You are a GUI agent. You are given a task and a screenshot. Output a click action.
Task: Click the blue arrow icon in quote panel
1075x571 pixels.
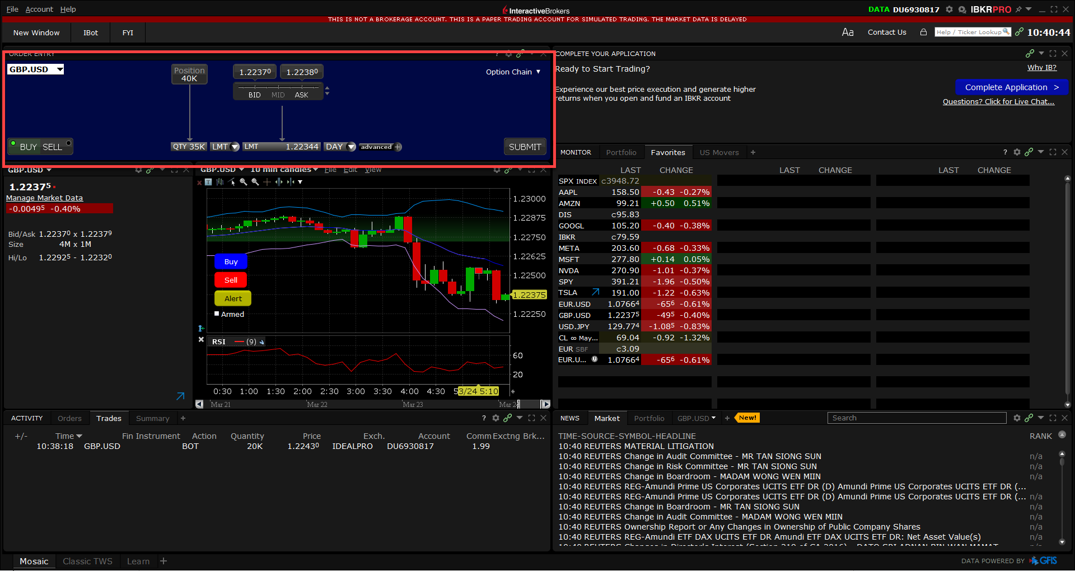pyautogui.click(x=180, y=396)
